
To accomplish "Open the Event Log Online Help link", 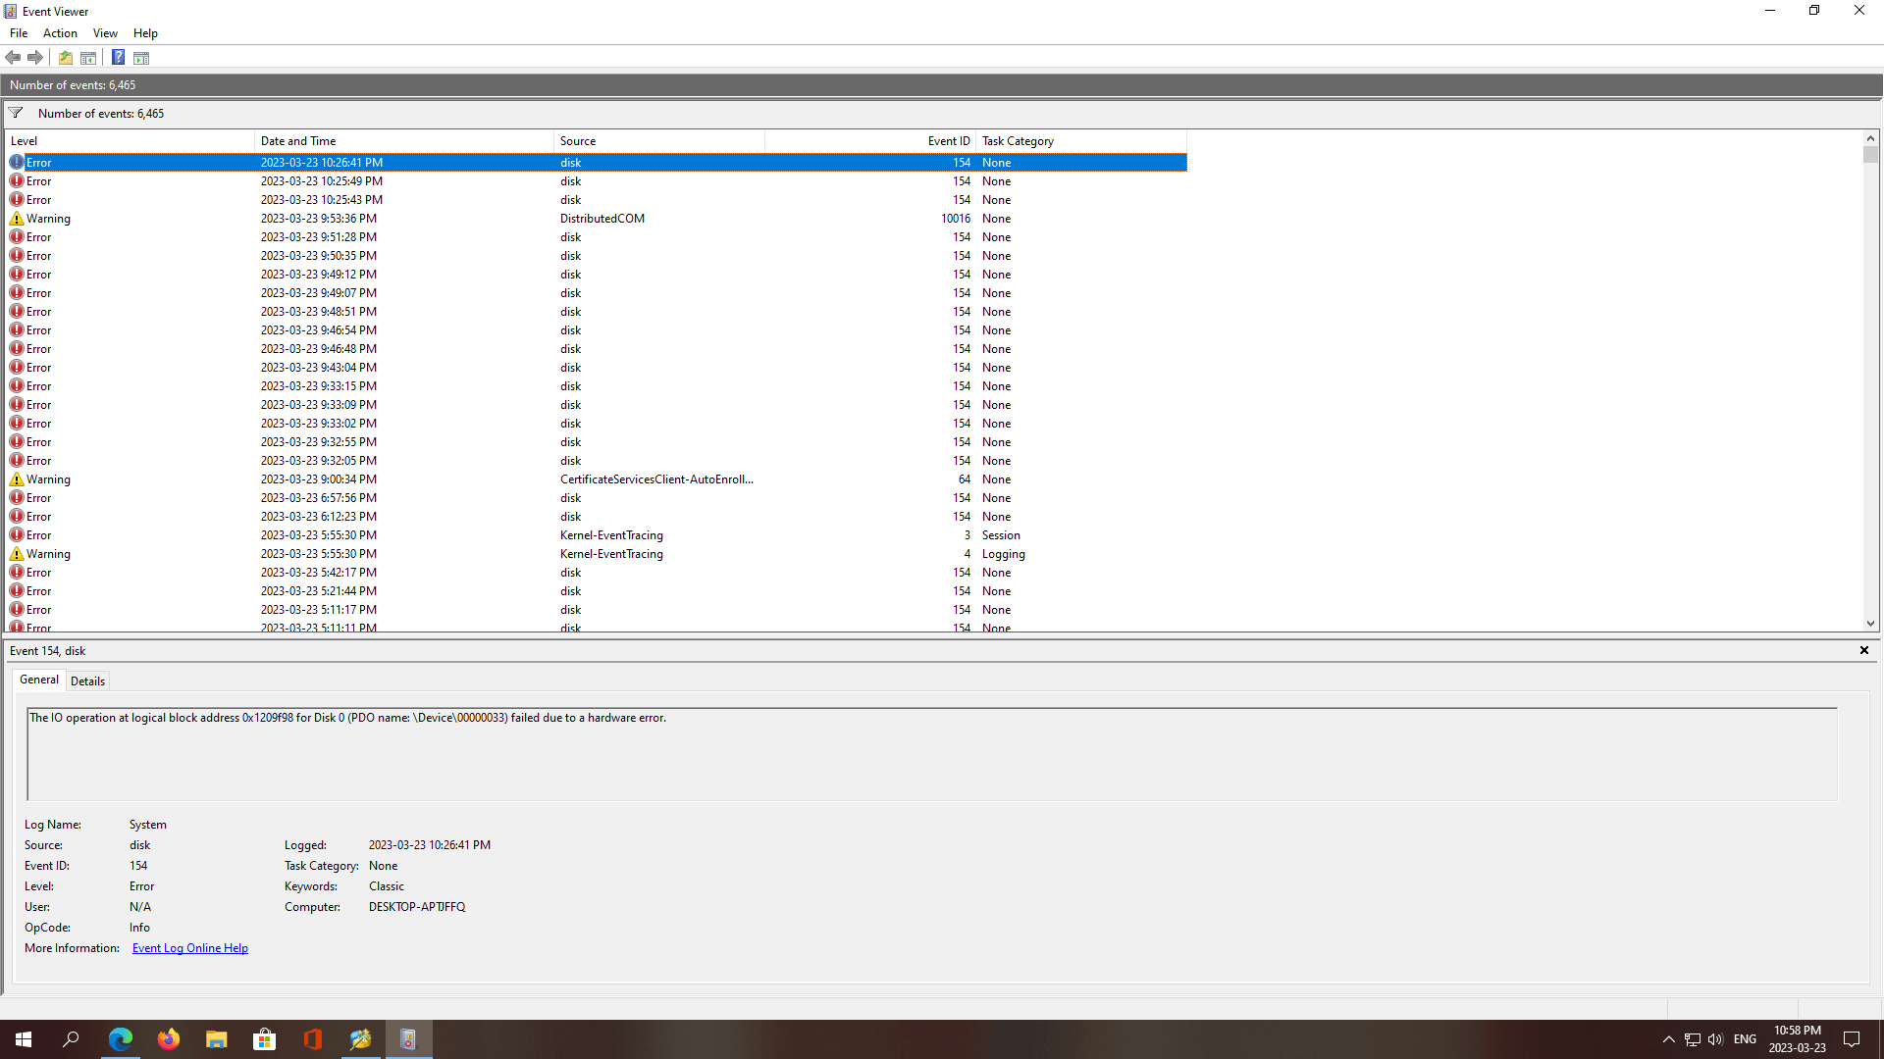I will click(190, 948).
